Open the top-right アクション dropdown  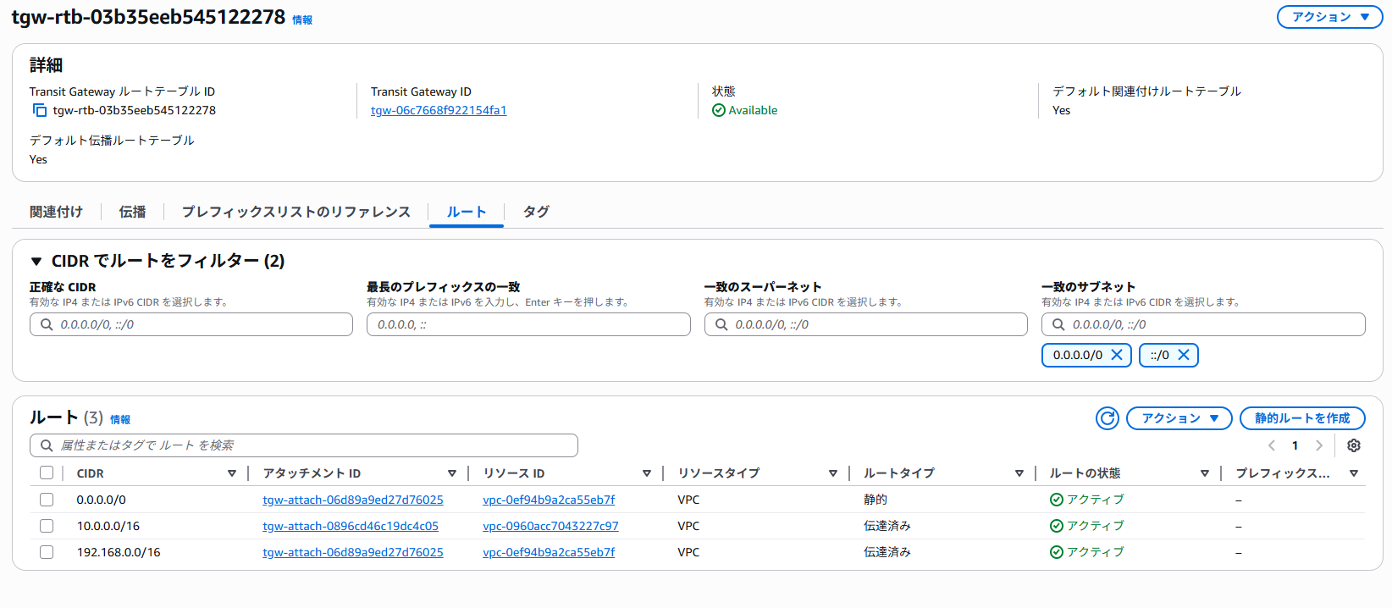1329,17
